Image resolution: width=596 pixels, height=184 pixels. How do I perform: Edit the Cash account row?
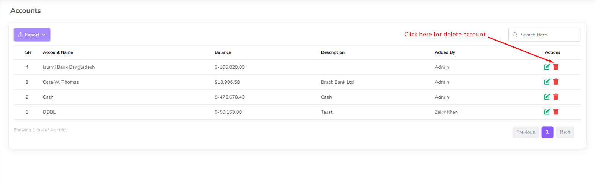click(x=546, y=97)
